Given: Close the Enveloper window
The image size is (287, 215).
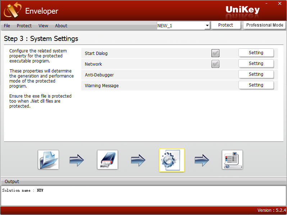Looking at the screenshot, I should [x=280, y=4].
